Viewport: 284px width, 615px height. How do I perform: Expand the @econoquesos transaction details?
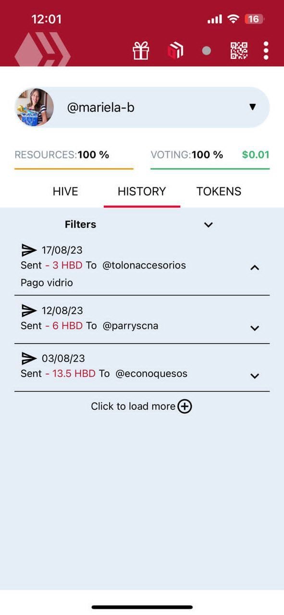click(x=255, y=376)
